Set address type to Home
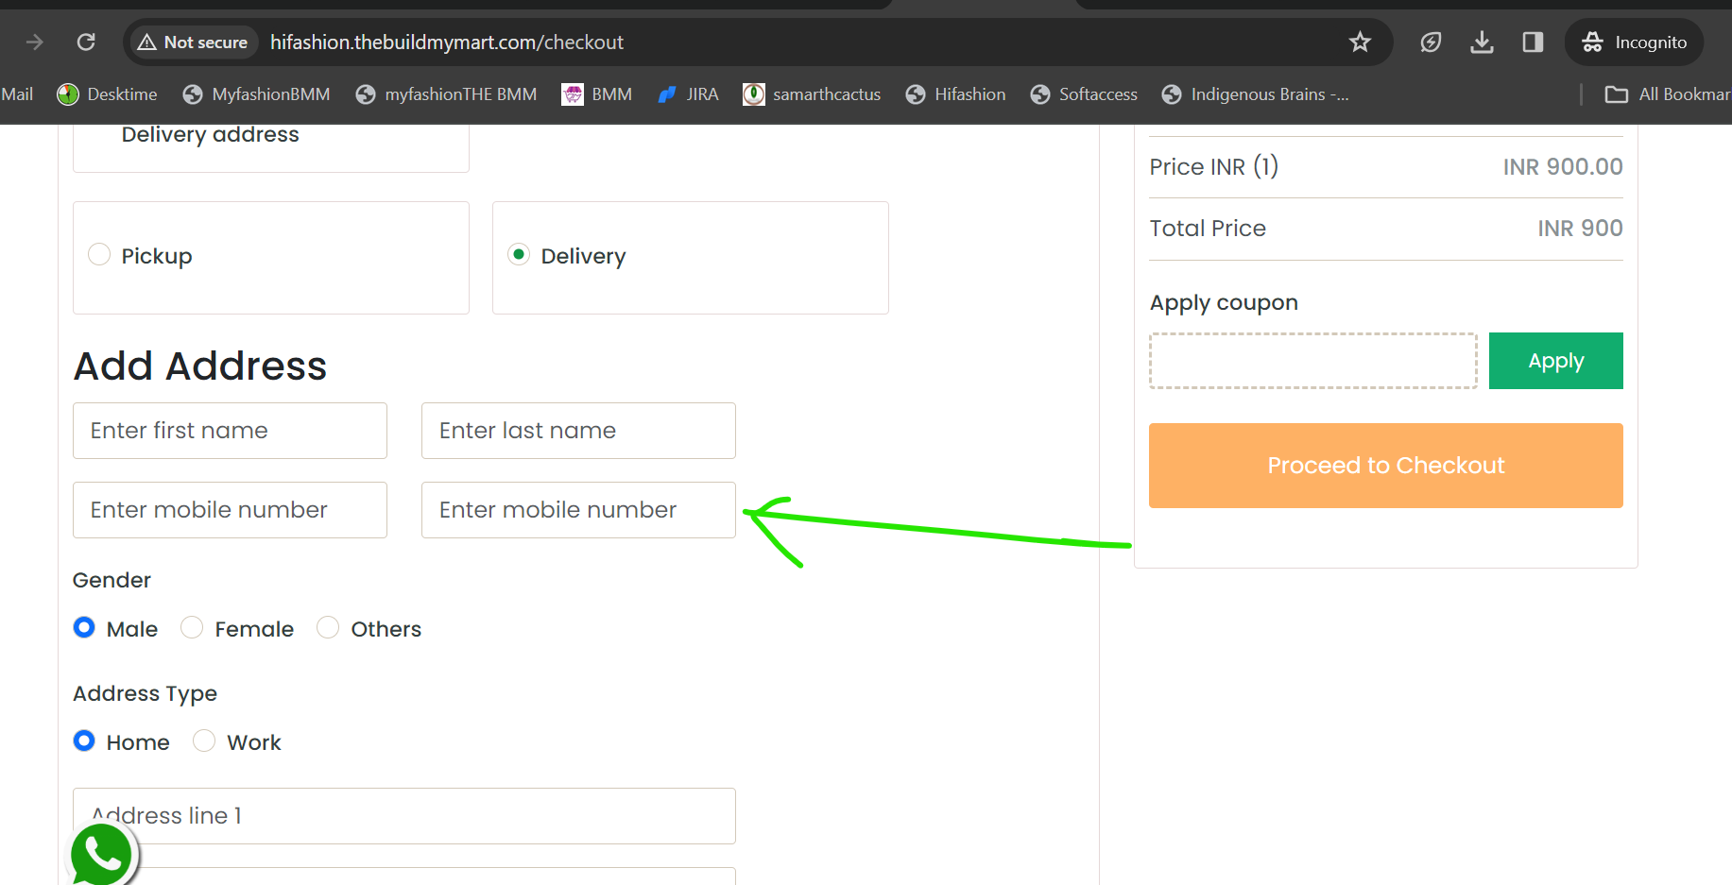Viewport: 1732px width, 885px height. click(x=84, y=741)
